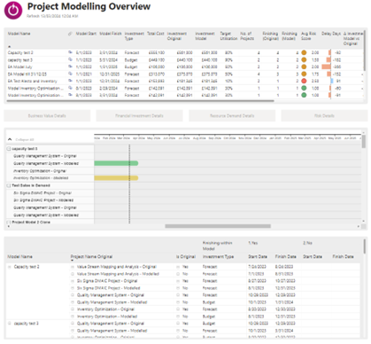
Task: Click red risk dot for EA Test Alerts
Action: pos(304,81)
